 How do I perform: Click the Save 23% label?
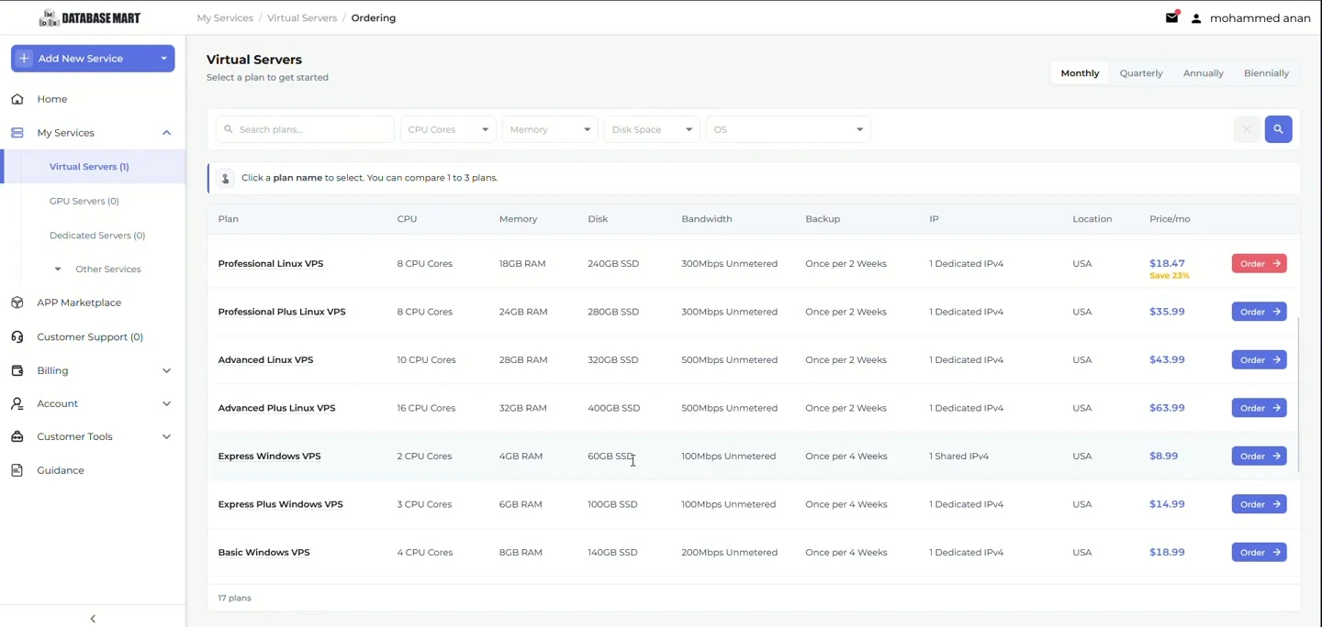click(x=1169, y=276)
